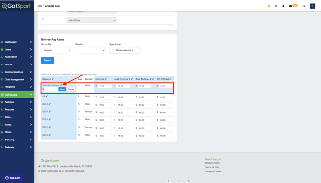Open the Terms of Use link
Screen dimensions: 321x183
[212, 167]
